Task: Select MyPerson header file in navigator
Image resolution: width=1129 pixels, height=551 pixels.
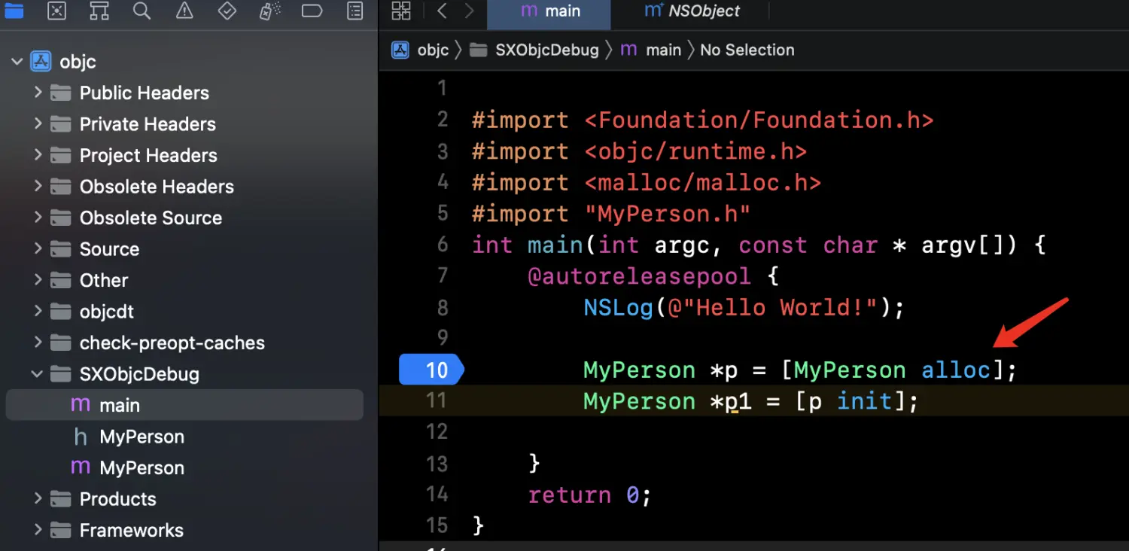Action: point(142,437)
